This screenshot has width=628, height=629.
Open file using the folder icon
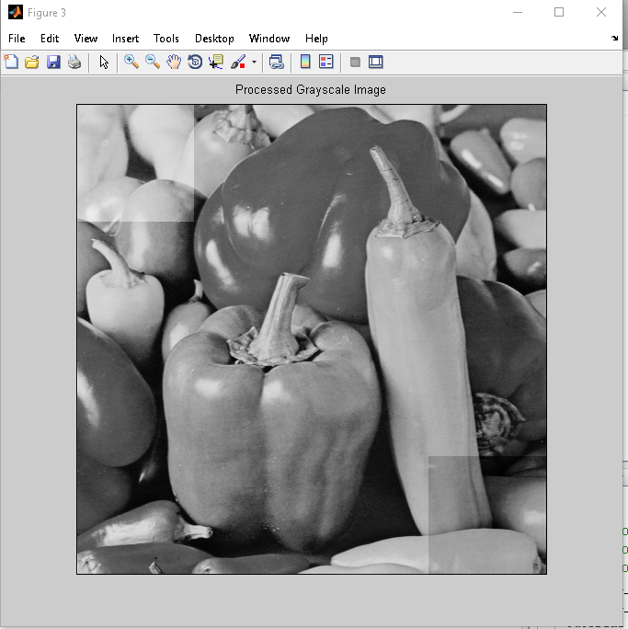click(32, 63)
